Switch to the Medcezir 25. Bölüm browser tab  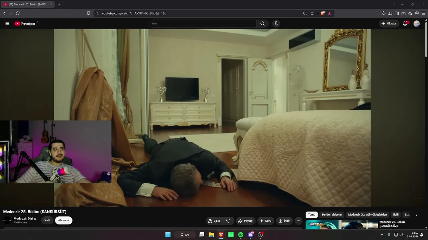click(x=27, y=4)
